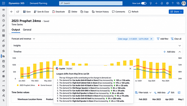This screenshot has width=187, height=106.
Task: Click the Copilot Preview badge
Action: (69, 69)
